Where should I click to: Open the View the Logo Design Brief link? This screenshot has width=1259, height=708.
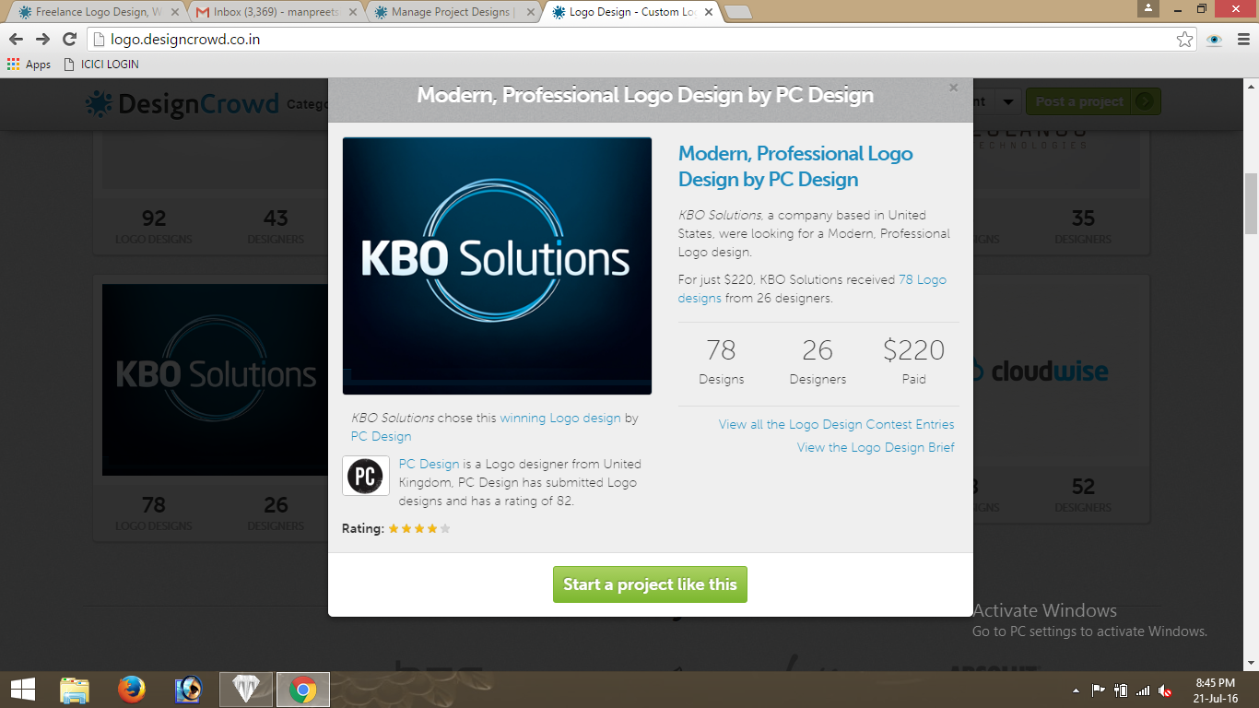876,447
